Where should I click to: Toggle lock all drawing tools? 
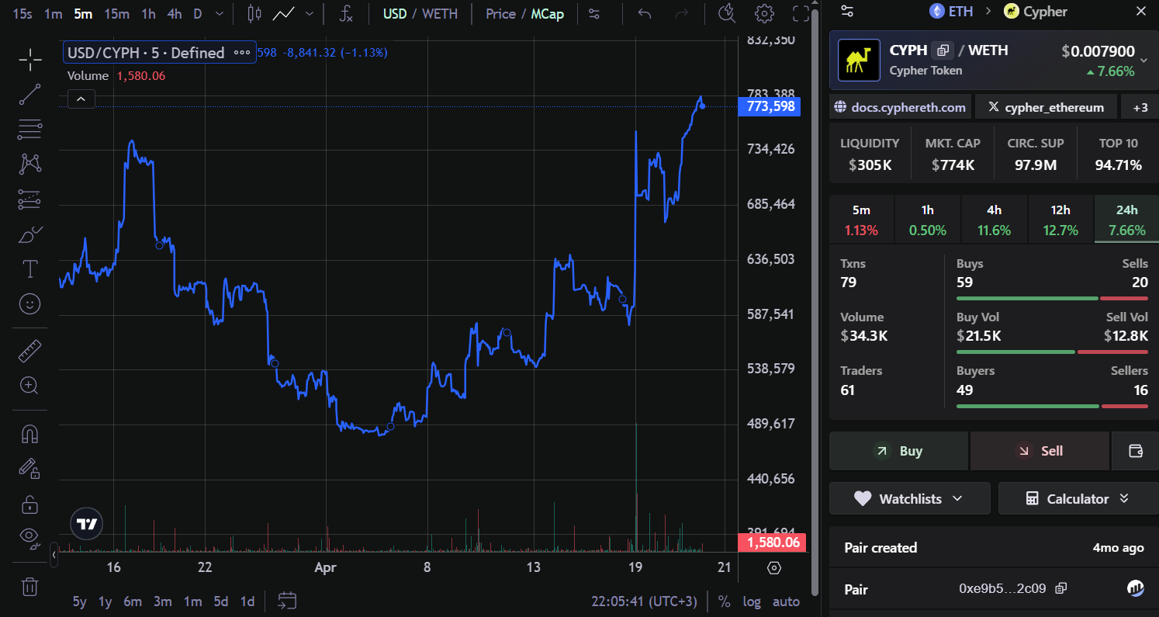(30, 504)
